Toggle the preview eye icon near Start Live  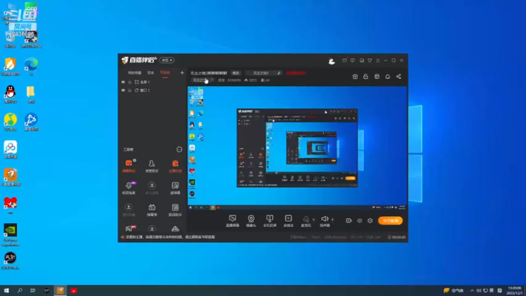click(359, 220)
